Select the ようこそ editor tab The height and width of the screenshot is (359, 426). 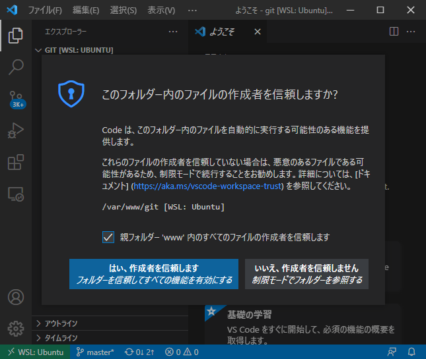tap(227, 32)
